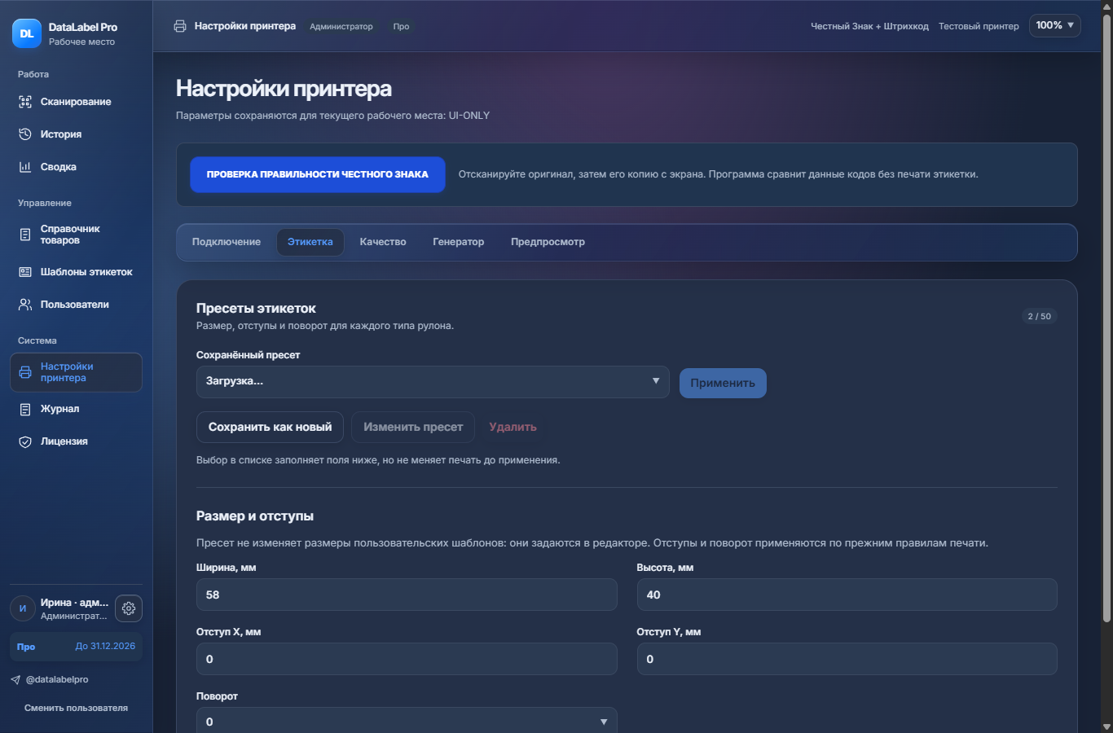Open Лицензия via its shield icon
The image size is (1113, 733).
click(x=25, y=441)
